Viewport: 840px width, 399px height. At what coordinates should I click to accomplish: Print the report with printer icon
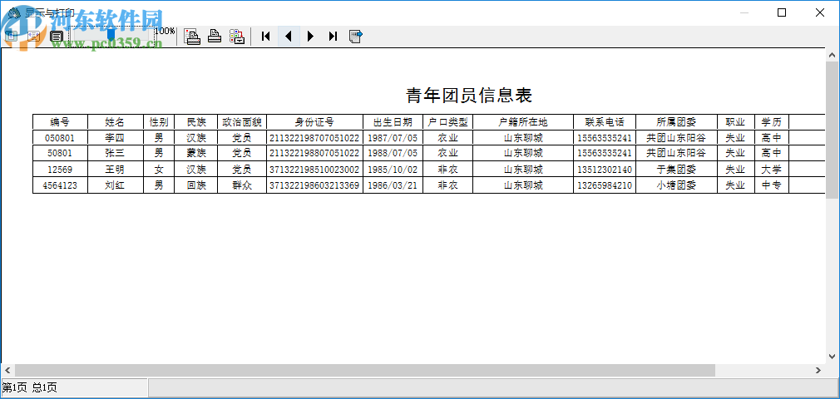tap(215, 36)
